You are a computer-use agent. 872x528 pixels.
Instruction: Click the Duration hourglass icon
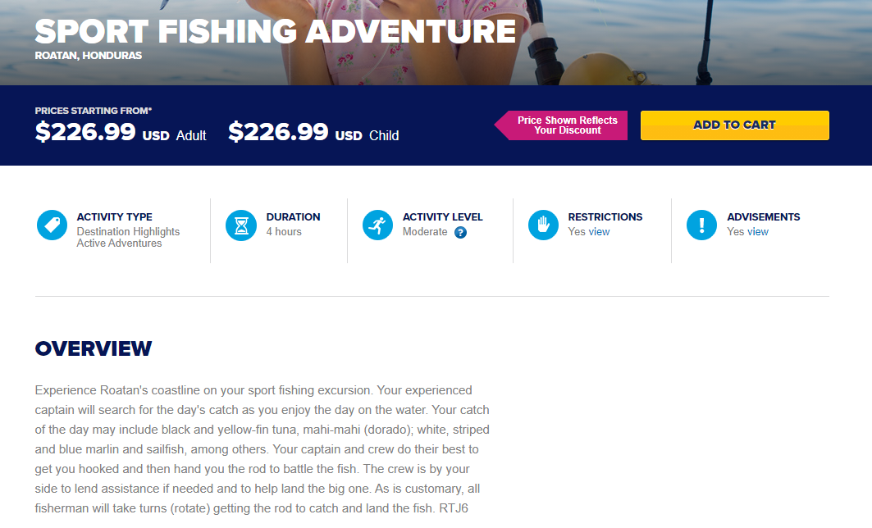pos(240,224)
